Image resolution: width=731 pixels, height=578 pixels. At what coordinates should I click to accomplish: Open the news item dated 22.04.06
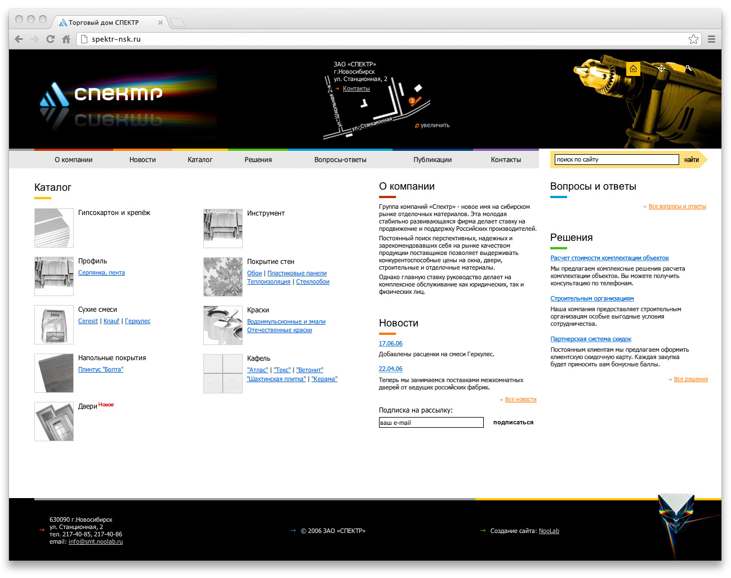[391, 369]
